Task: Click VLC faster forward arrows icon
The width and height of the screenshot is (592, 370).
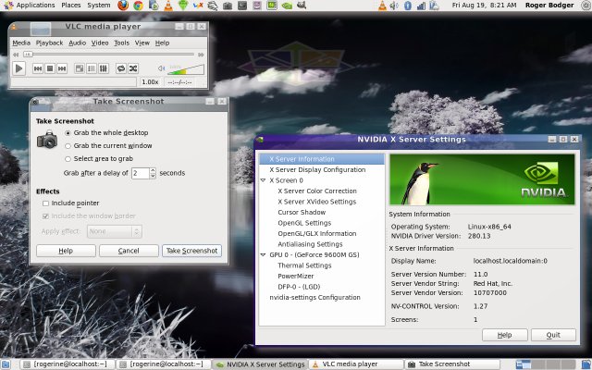Action: (x=202, y=55)
